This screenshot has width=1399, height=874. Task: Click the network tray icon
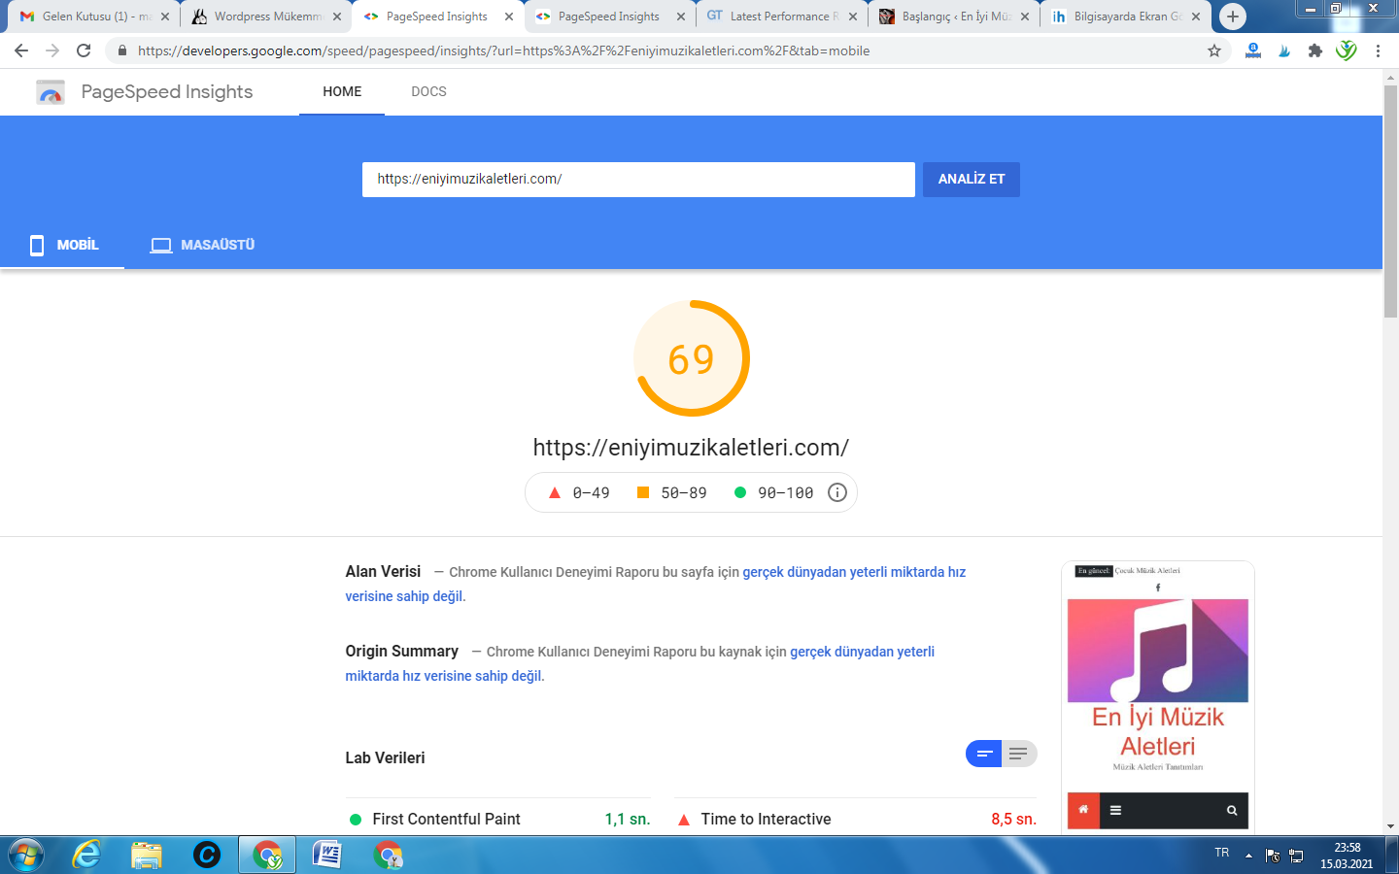tap(1296, 856)
